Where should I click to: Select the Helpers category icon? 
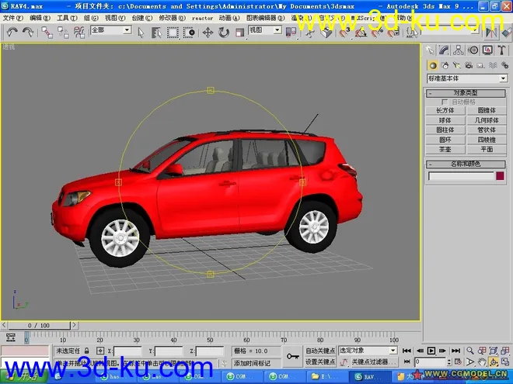pyautogui.click(x=480, y=66)
